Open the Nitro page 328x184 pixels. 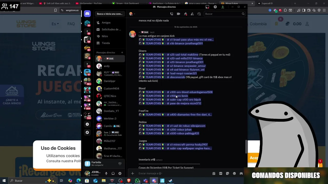point(109,36)
